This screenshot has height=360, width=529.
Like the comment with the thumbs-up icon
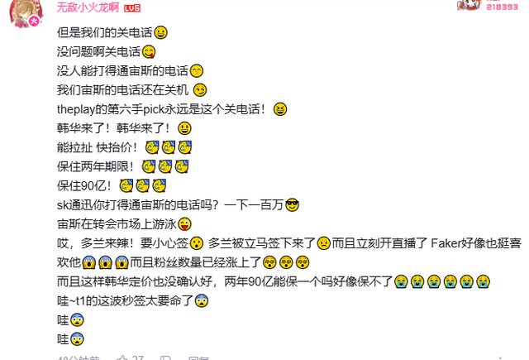tap(122, 358)
